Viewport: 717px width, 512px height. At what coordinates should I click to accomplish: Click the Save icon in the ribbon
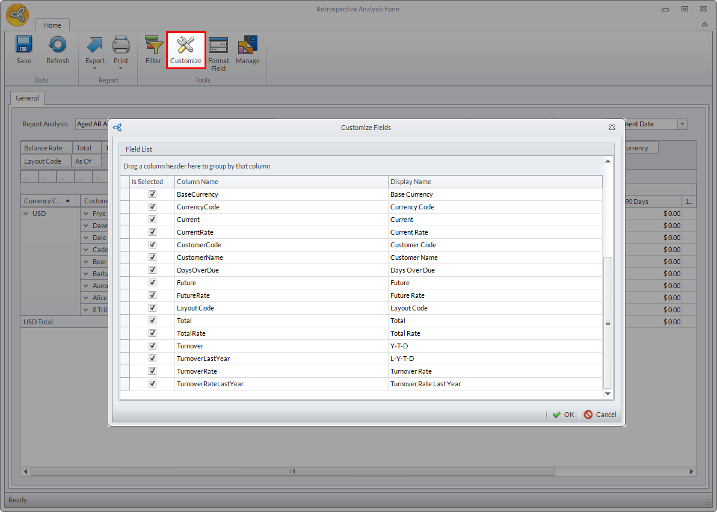pos(24,46)
